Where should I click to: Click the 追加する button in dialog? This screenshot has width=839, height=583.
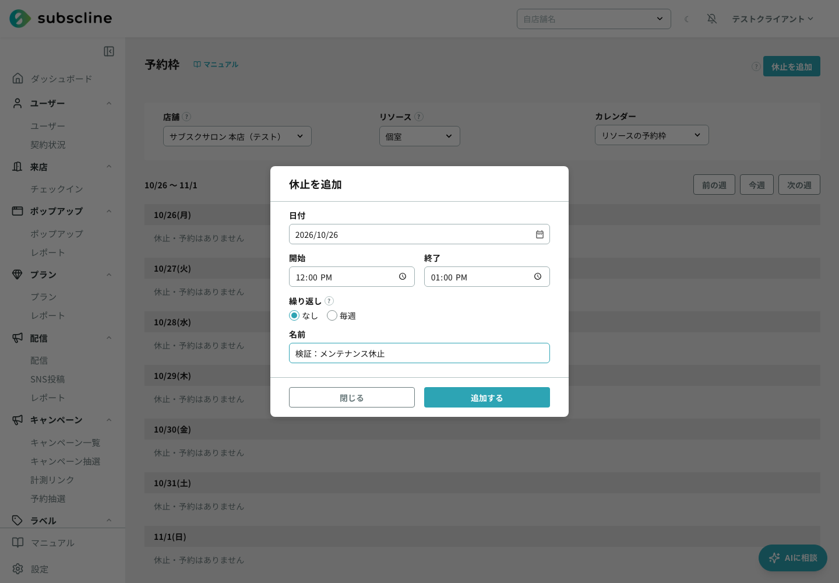pos(487,397)
